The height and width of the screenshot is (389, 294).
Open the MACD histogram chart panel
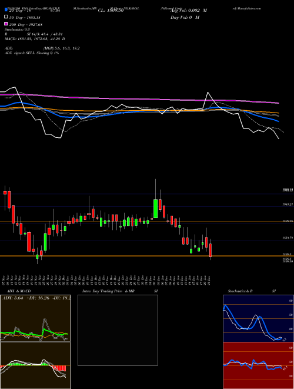click(35, 365)
